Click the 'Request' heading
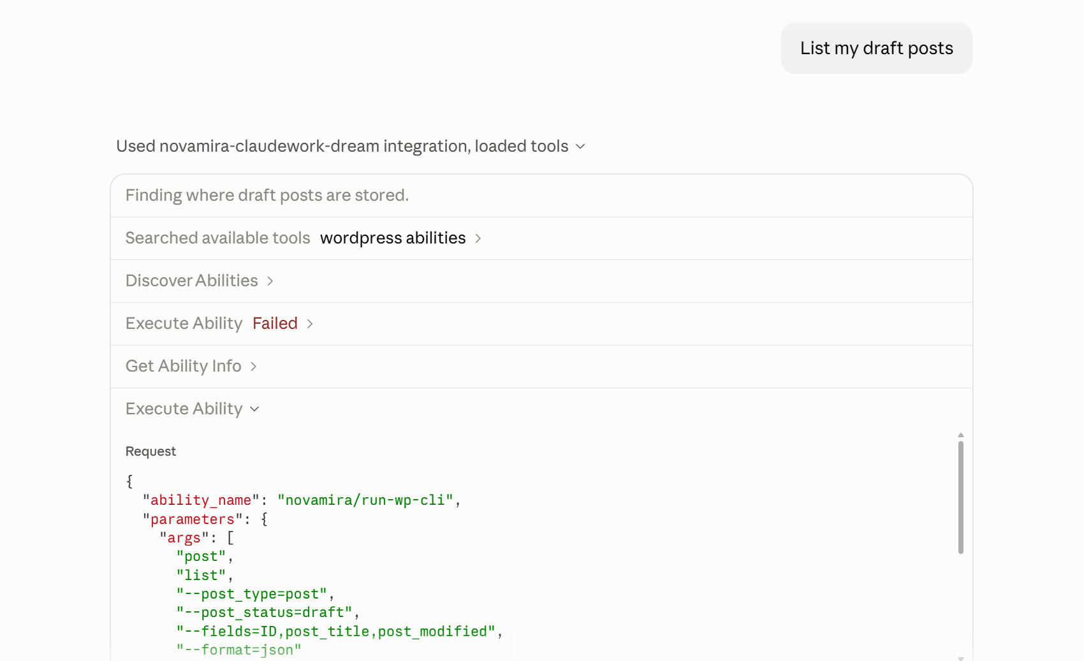This screenshot has width=1084, height=661. (x=150, y=451)
